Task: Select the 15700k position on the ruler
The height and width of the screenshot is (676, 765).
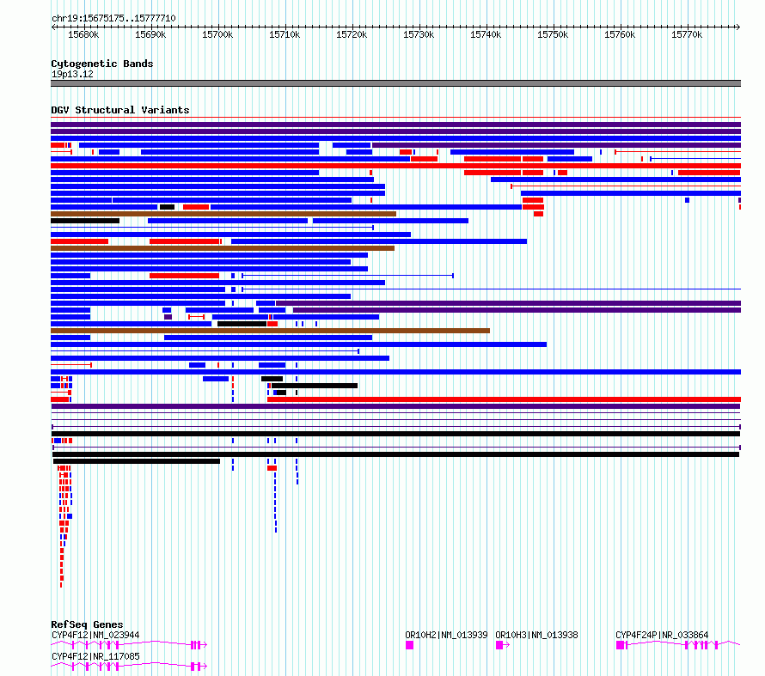Action: click(217, 34)
